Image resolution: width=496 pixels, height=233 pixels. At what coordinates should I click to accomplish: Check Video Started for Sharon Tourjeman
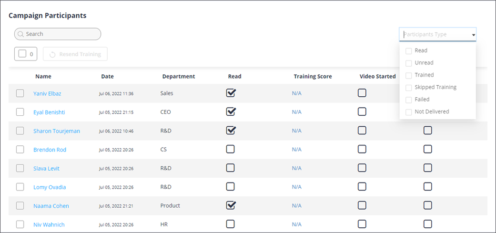coord(362,131)
